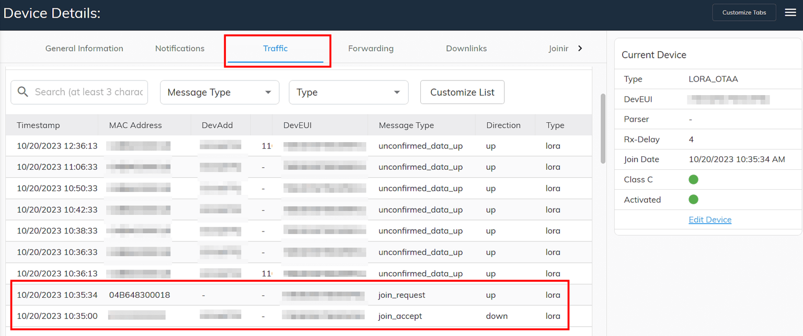Sort by the Timestamp column header

(38, 125)
